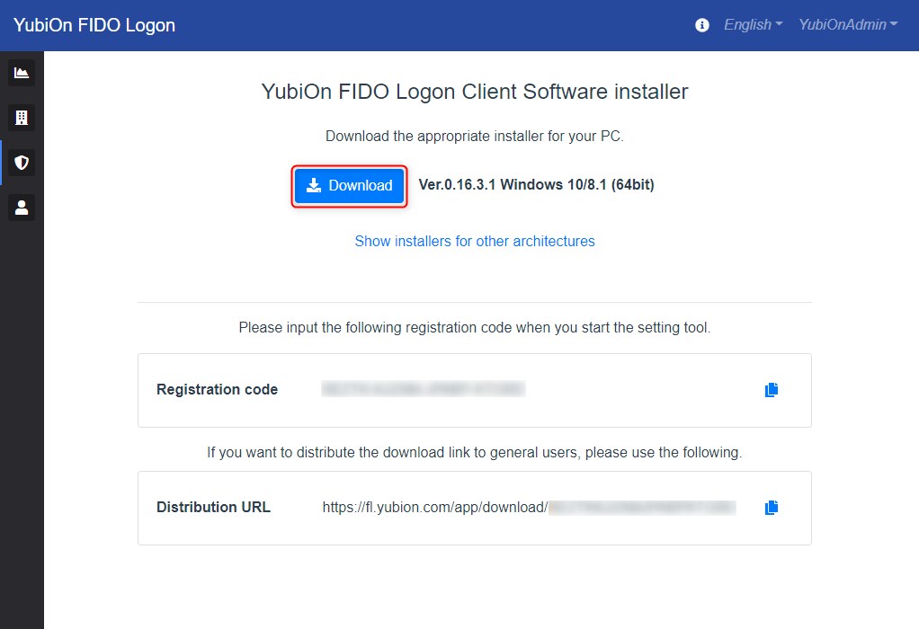Copy the Distribution URL with copy icon
The width and height of the screenshot is (919, 629).
pos(772,508)
